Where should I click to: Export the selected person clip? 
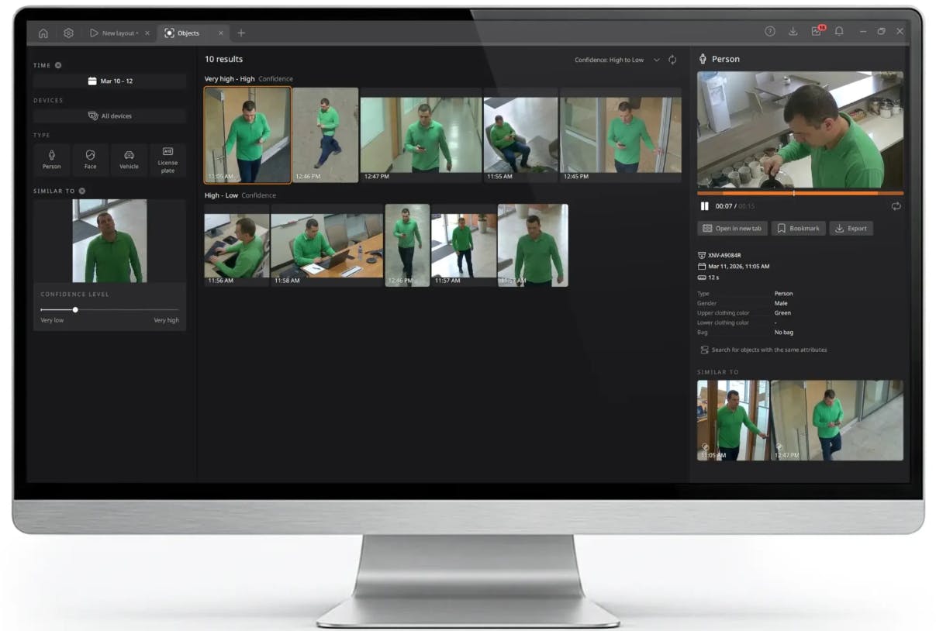tap(851, 228)
